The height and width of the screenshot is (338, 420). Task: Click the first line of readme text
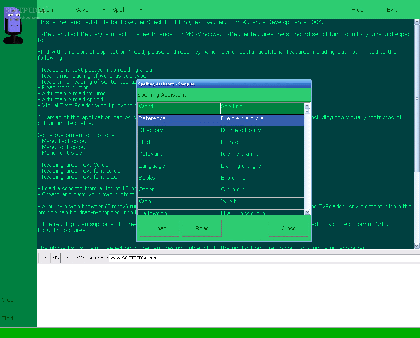coord(180,22)
